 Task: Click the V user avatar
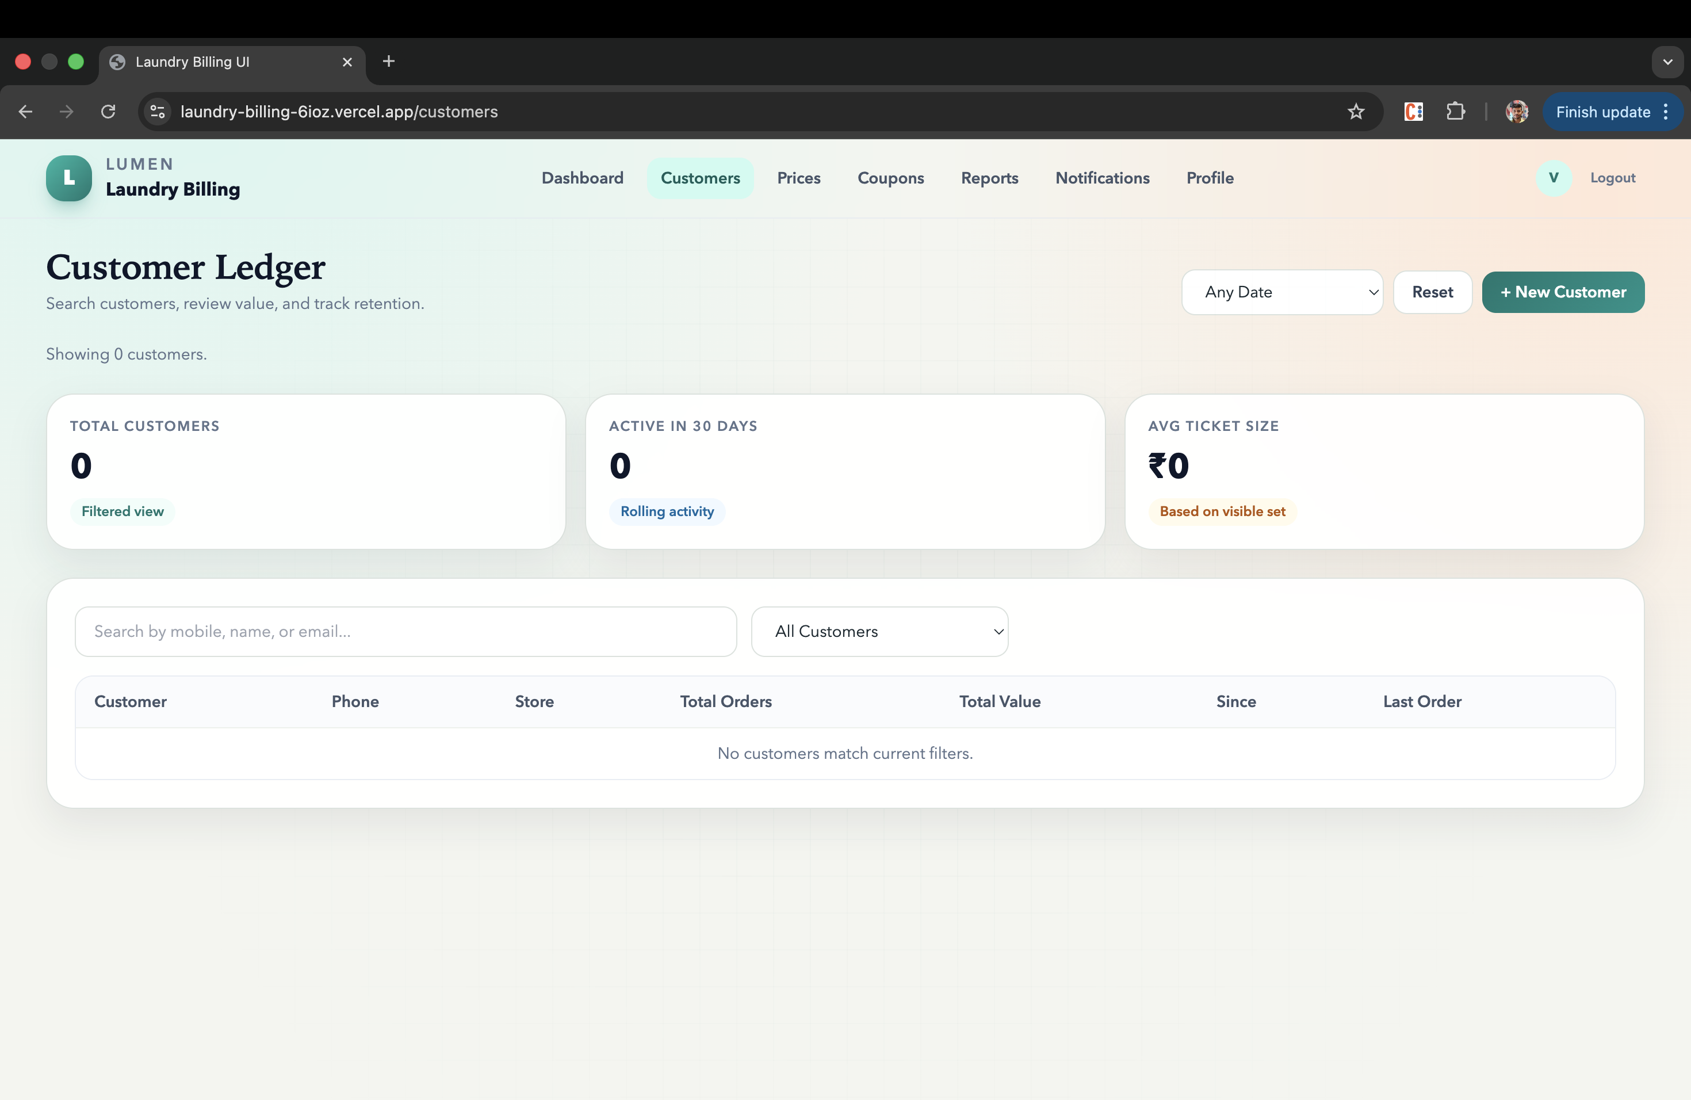(1553, 178)
